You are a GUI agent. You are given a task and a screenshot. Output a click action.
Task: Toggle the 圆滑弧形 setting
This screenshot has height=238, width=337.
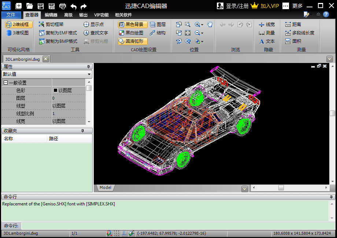(132, 41)
